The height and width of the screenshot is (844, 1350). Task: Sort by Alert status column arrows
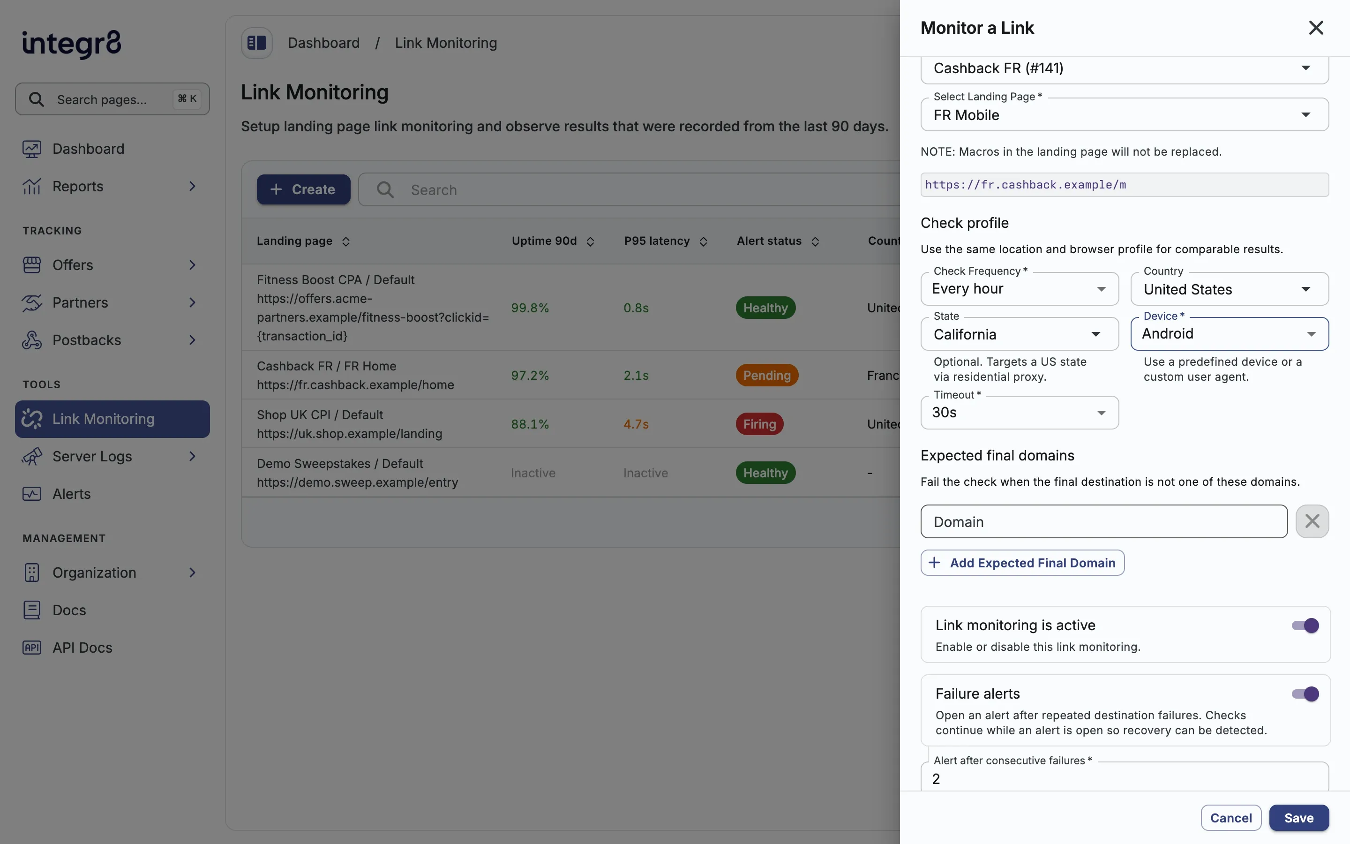(x=815, y=241)
